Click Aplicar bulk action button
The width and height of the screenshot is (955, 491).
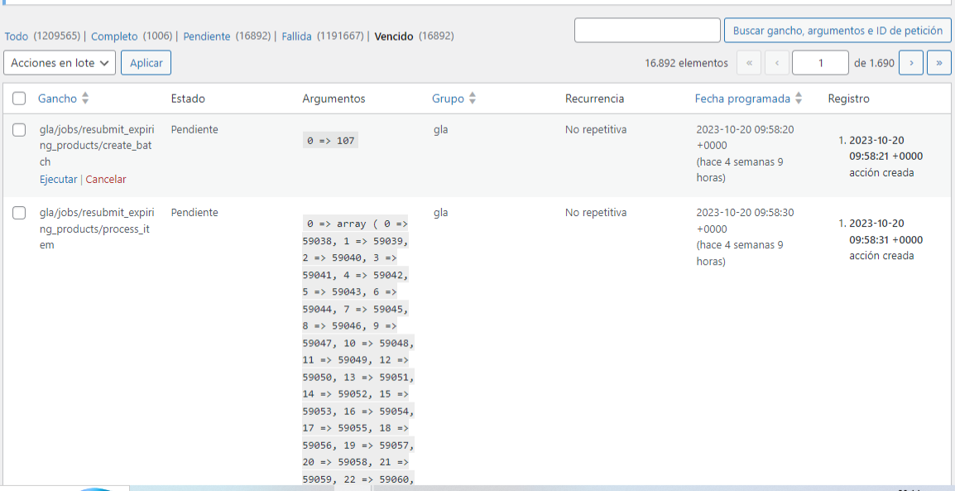coord(146,63)
